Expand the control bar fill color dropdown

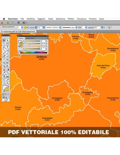click(x=22, y=28)
